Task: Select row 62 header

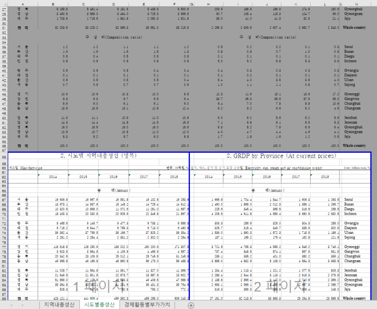Action: tap(4, 177)
